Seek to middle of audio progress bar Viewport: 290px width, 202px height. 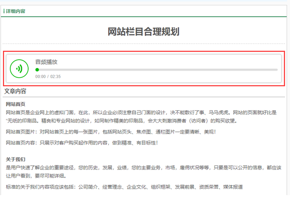pyautogui.click(x=157, y=70)
